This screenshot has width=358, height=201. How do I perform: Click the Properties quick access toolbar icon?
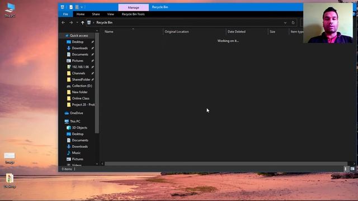tap(71, 7)
